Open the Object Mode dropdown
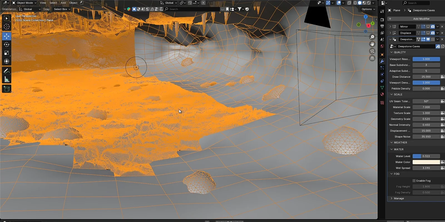This screenshot has height=222, width=445. (24, 3)
